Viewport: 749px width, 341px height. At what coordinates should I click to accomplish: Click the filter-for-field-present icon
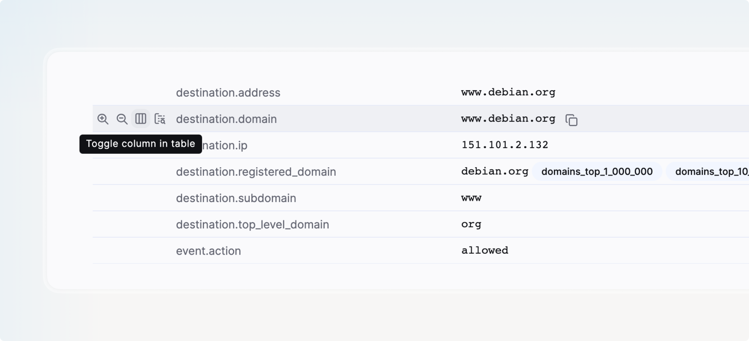[160, 119]
